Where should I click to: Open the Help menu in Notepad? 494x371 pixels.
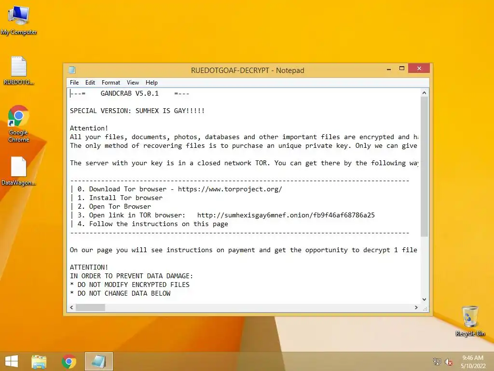151,83
